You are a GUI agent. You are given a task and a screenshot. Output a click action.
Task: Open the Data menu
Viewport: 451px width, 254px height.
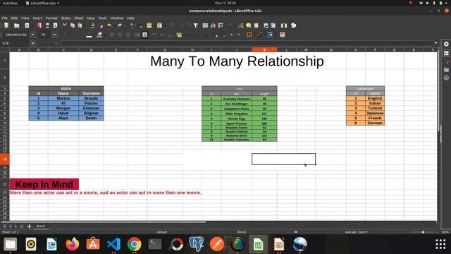[91, 18]
